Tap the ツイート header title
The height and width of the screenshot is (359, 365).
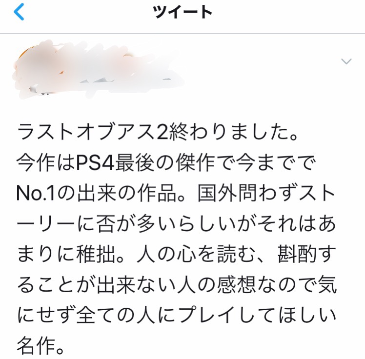182,12
